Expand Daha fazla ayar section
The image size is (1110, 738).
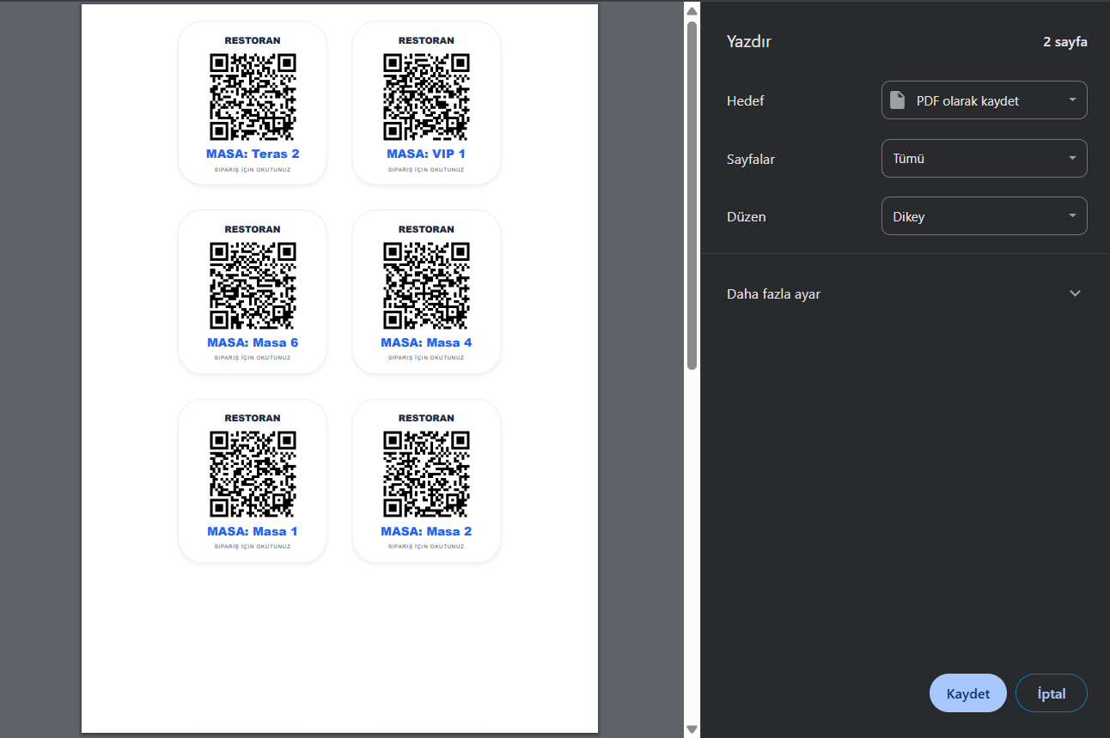(x=773, y=293)
